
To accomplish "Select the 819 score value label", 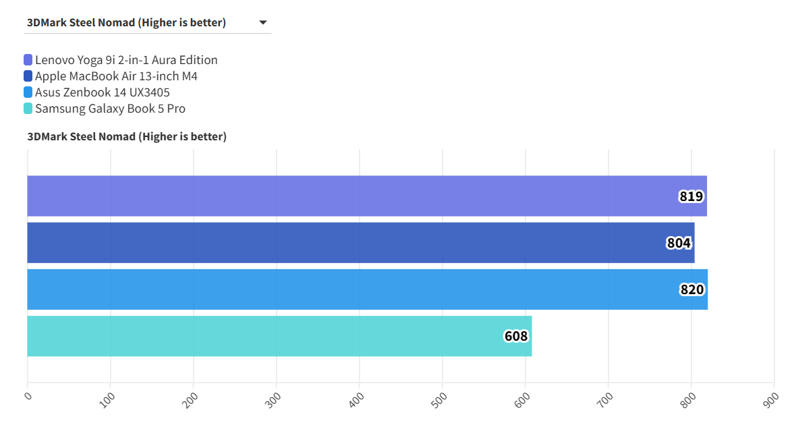I will 691,197.
